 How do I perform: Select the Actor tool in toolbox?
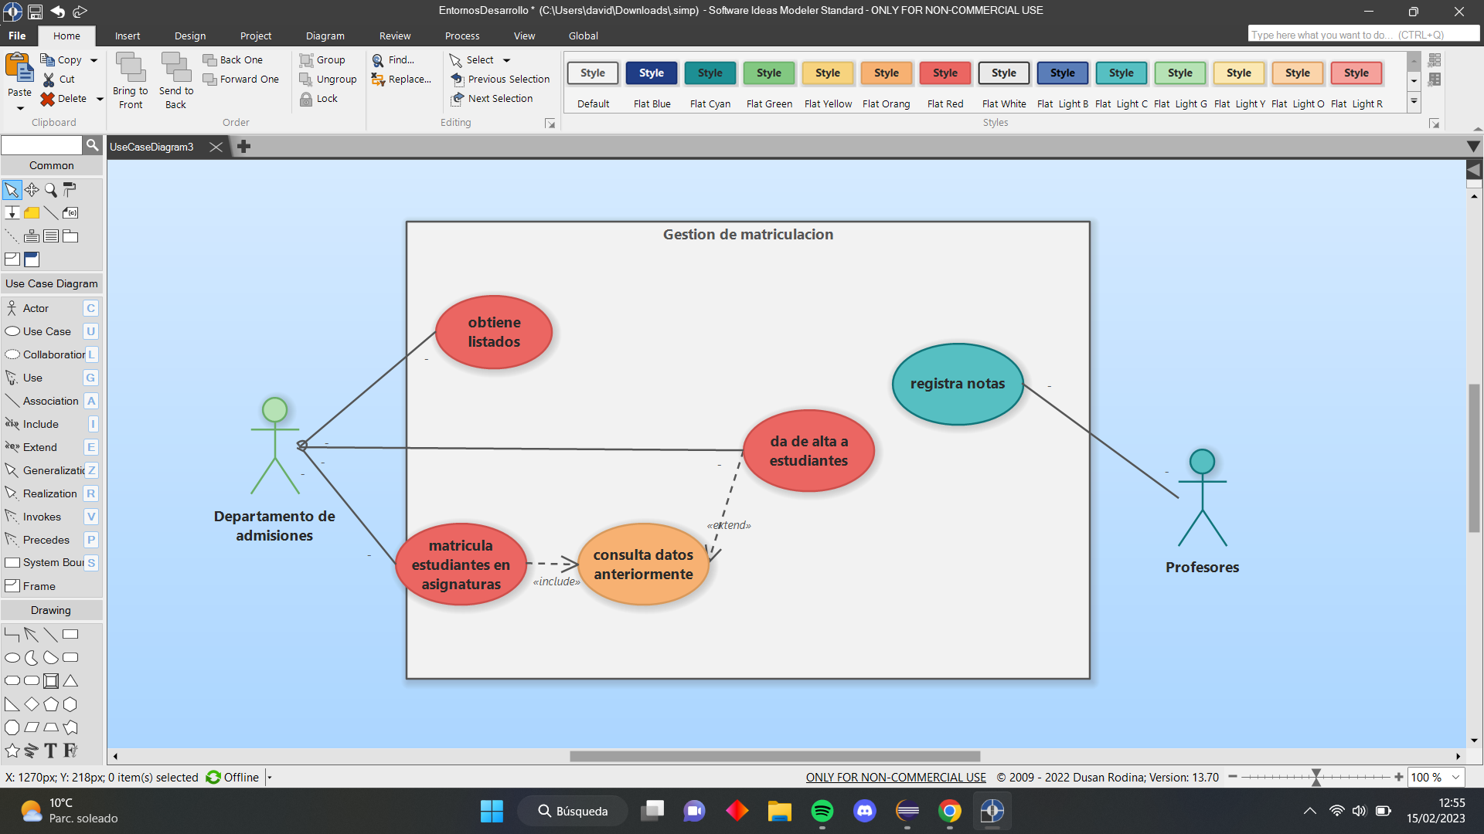pyautogui.click(x=36, y=308)
